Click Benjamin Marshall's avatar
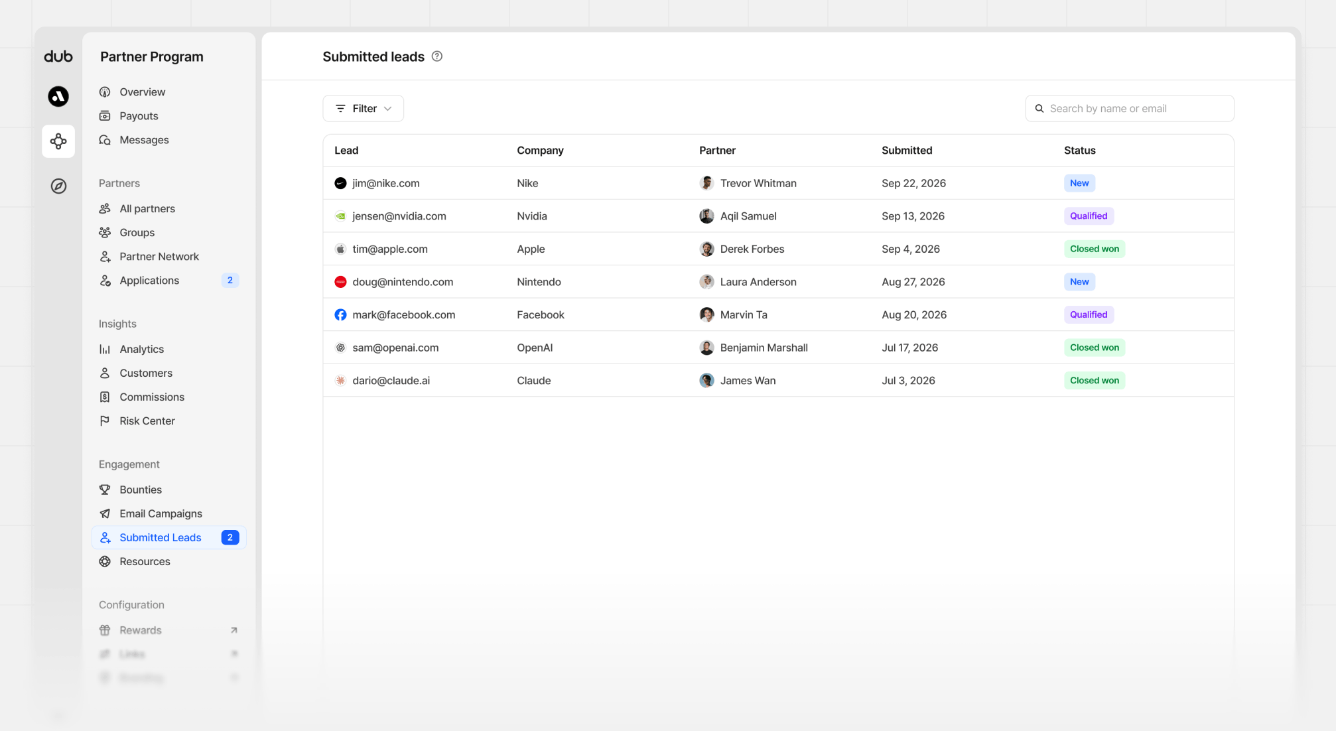 [706, 348]
